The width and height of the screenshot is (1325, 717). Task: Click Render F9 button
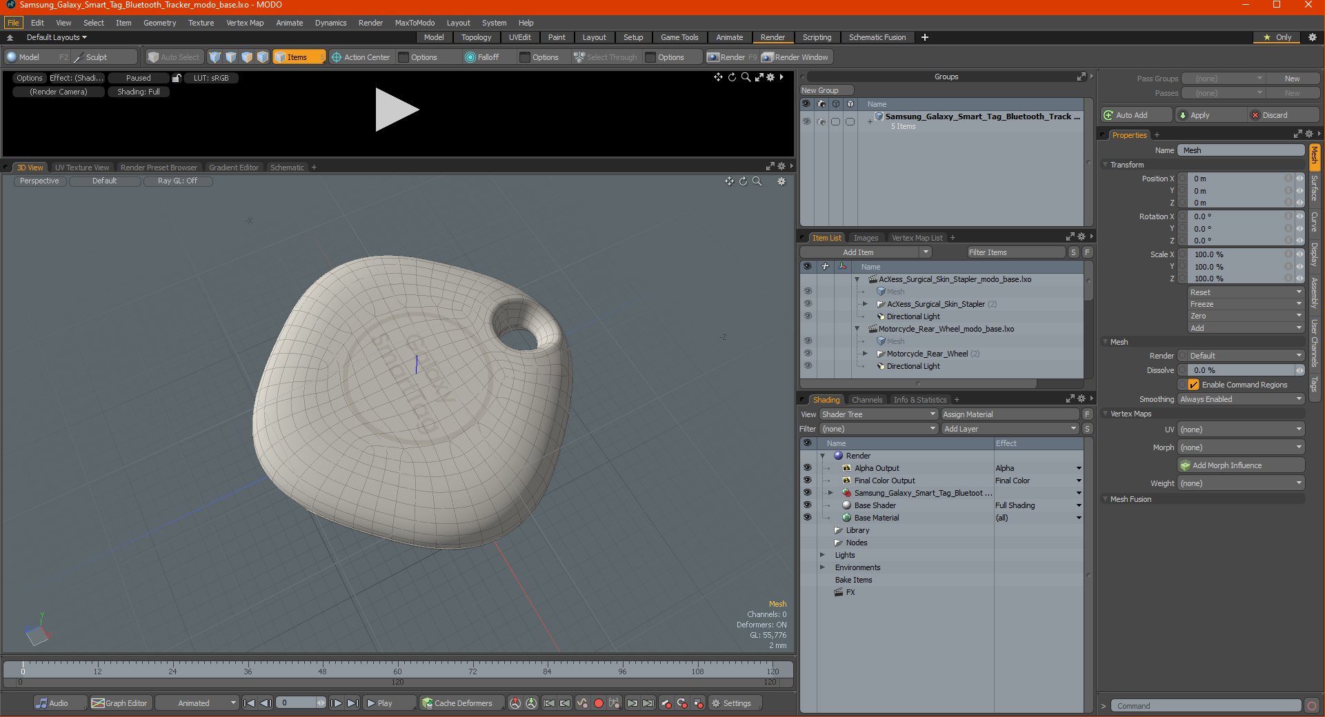731,57
